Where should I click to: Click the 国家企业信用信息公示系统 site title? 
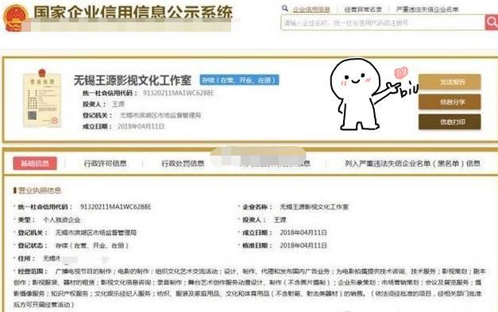click(x=133, y=13)
